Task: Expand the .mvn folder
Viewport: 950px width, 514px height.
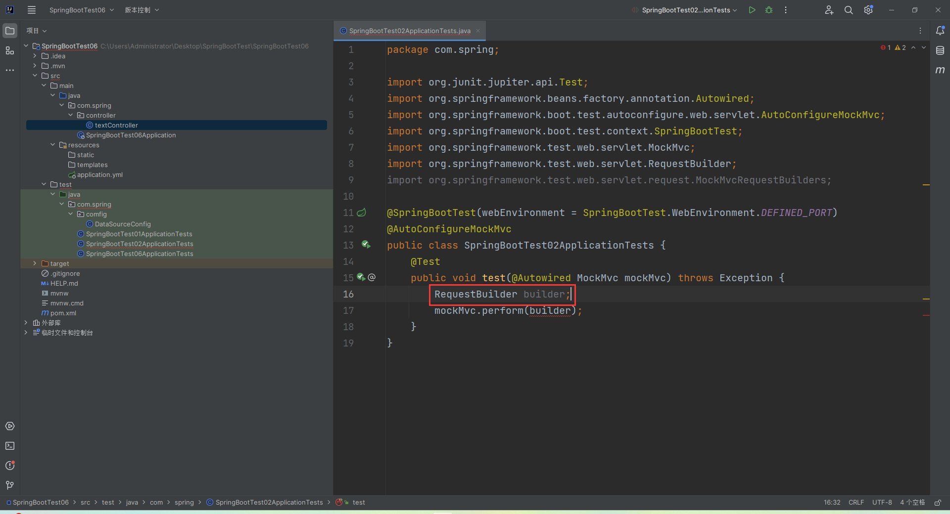Action: pyautogui.click(x=35, y=66)
